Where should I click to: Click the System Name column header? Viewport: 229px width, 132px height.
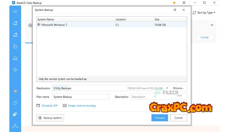(x=45, y=19)
